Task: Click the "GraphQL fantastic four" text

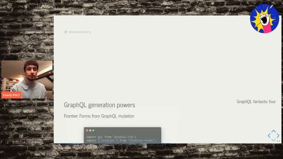Action: (256, 102)
